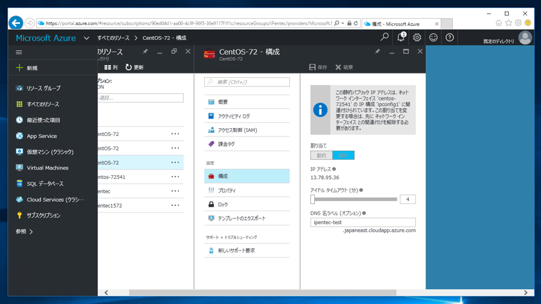This screenshot has width=541, height=304.
Task: Pin the CentOS-72 構成 blade
Action: 377,52
